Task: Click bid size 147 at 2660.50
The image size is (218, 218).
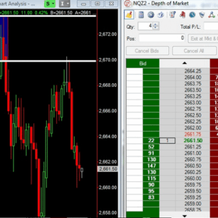Action: click(x=151, y=166)
